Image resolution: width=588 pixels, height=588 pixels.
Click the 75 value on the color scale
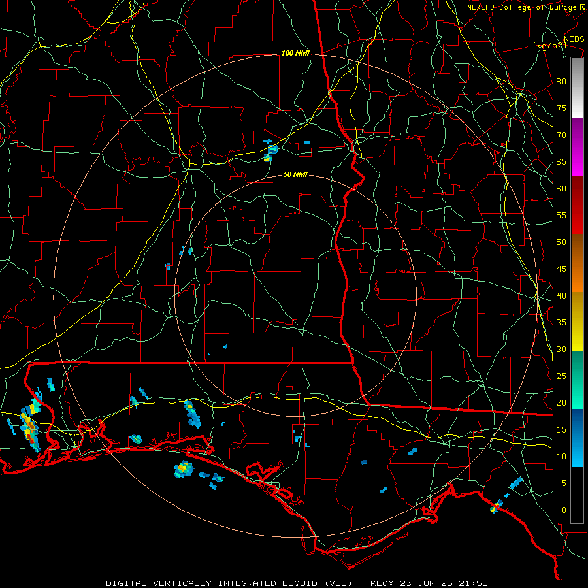[x=561, y=108]
